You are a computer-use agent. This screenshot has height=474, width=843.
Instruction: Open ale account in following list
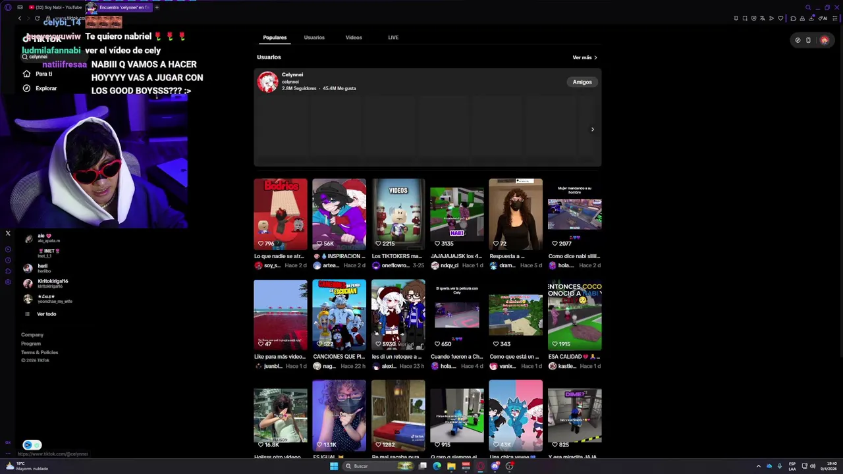point(43,238)
